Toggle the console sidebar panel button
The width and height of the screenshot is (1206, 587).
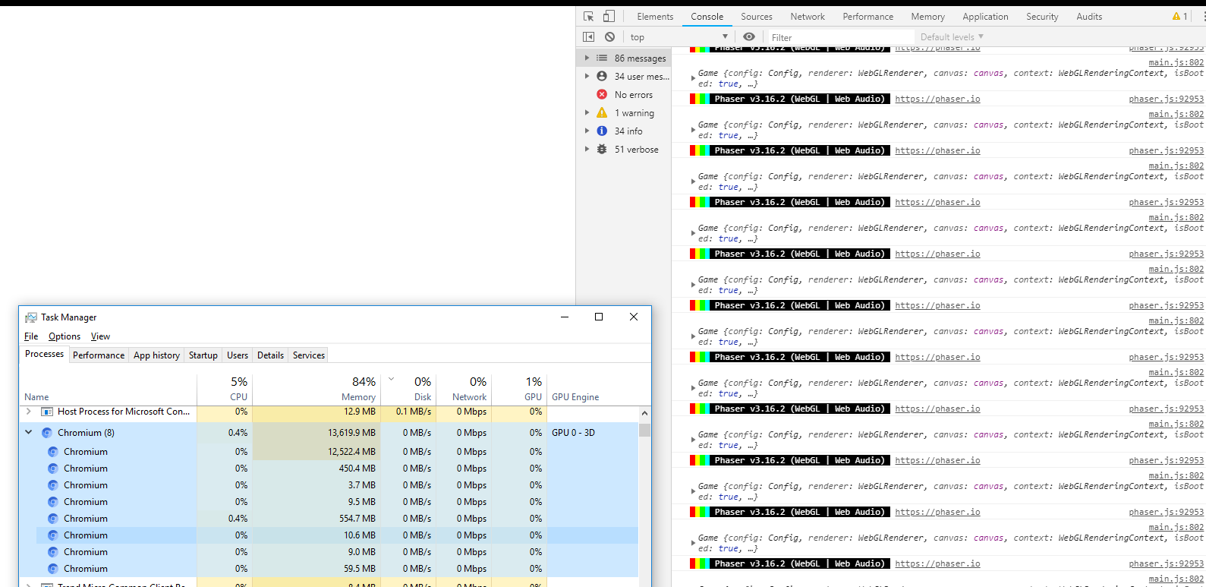tap(588, 36)
